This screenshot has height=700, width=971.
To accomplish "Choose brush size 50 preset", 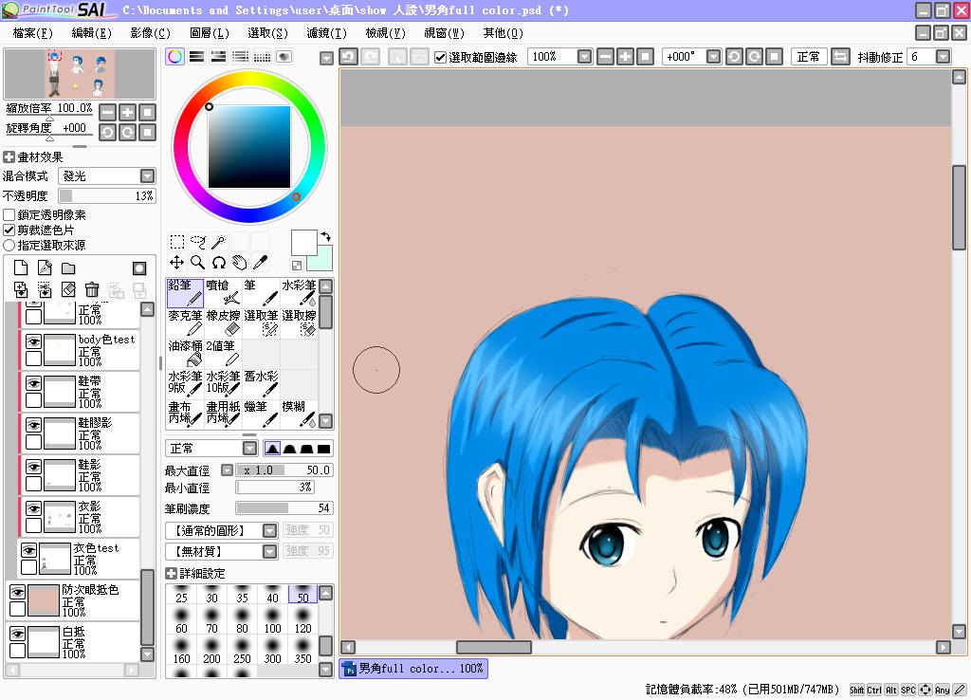I will (x=302, y=594).
